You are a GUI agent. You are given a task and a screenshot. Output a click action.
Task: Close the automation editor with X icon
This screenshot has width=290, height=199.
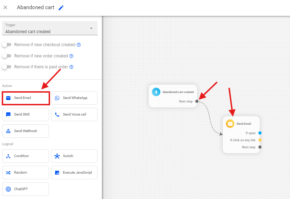pos(5,7)
